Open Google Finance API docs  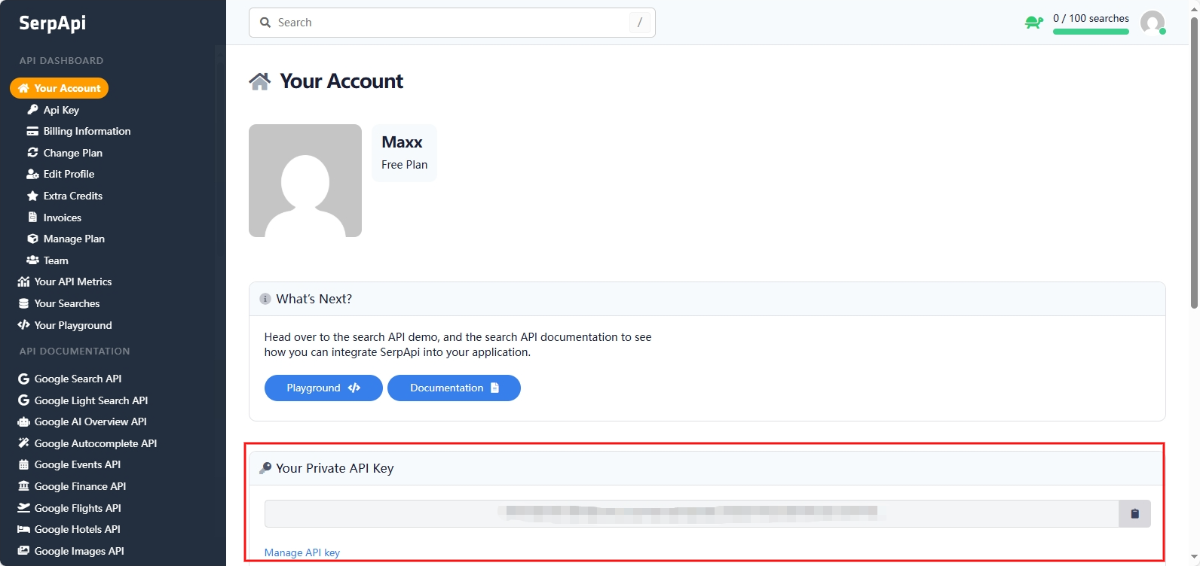pos(80,486)
